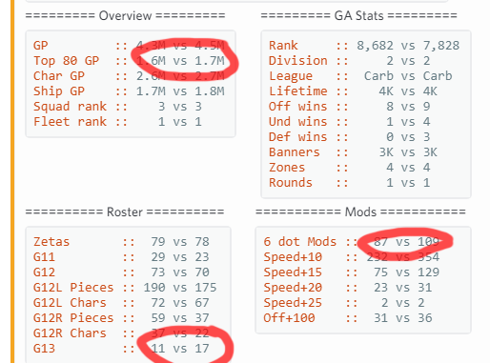Click the 6 dot Mods row
The width and height of the screenshot is (490, 363).
(352, 242)
